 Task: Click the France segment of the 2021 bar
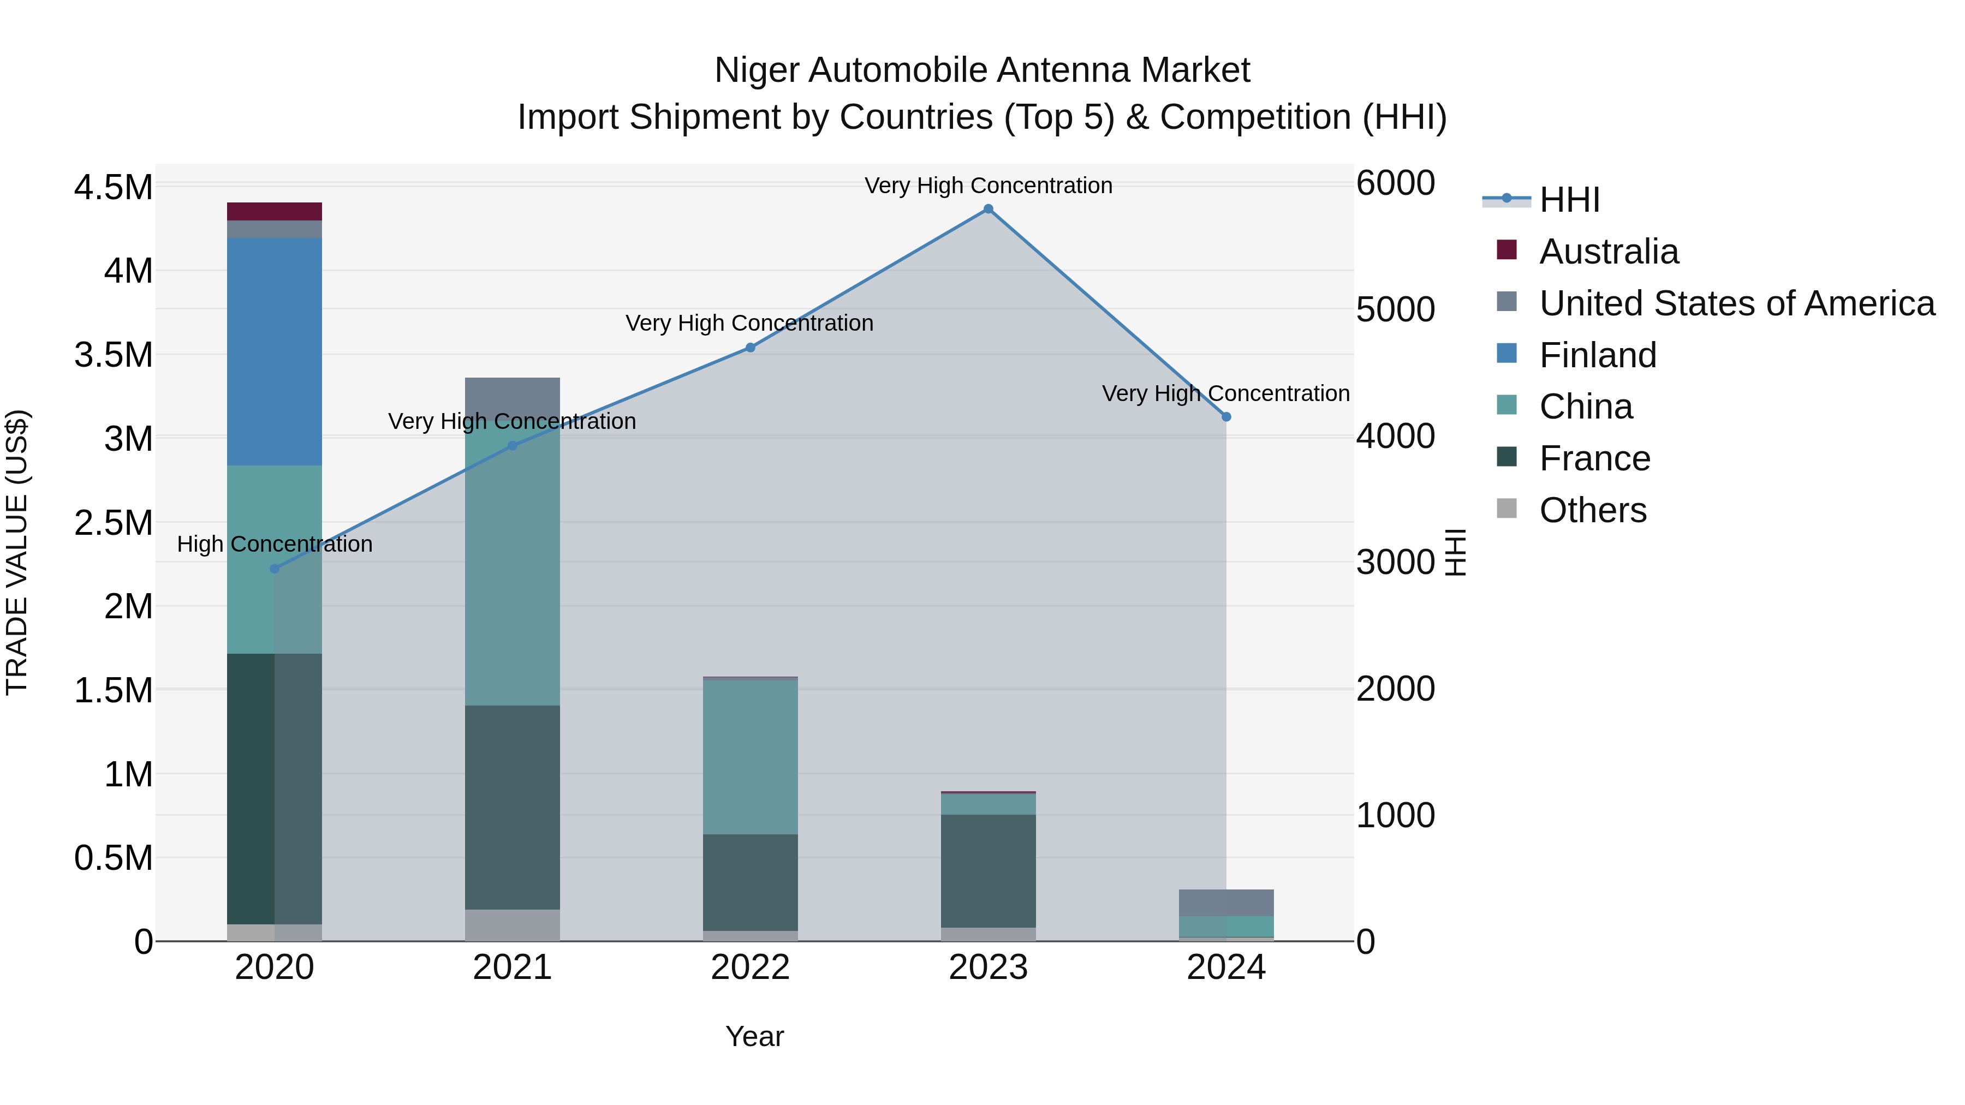click(513, 808)
